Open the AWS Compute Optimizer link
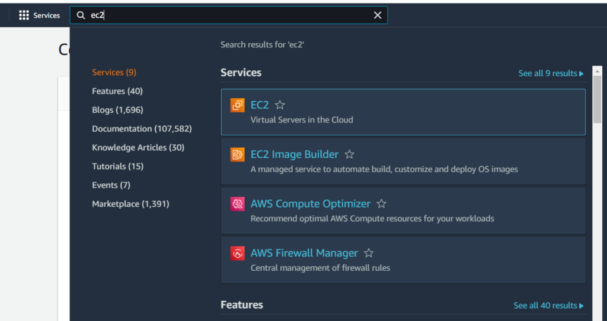The image size is (607, 321). tap(311, 203)
